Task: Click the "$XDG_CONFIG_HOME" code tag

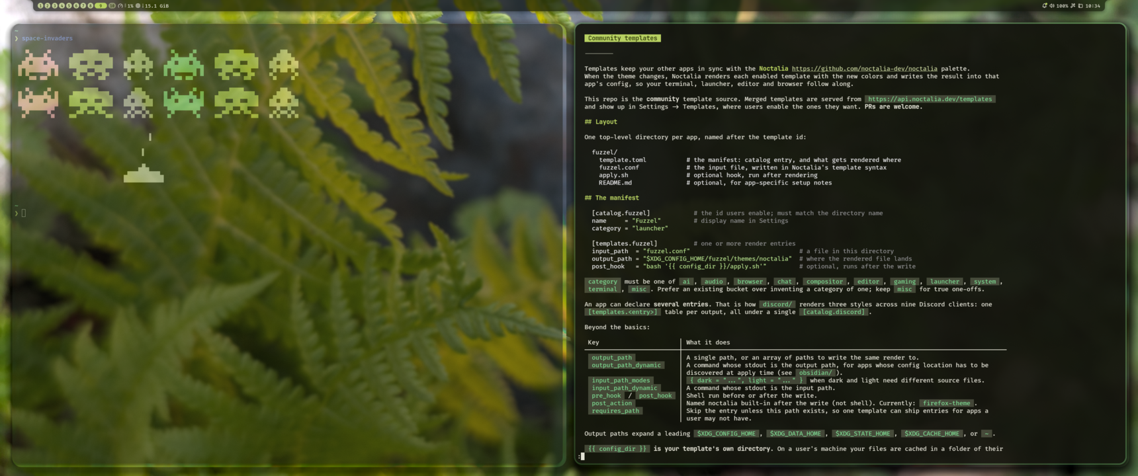Action: (726, 434)
